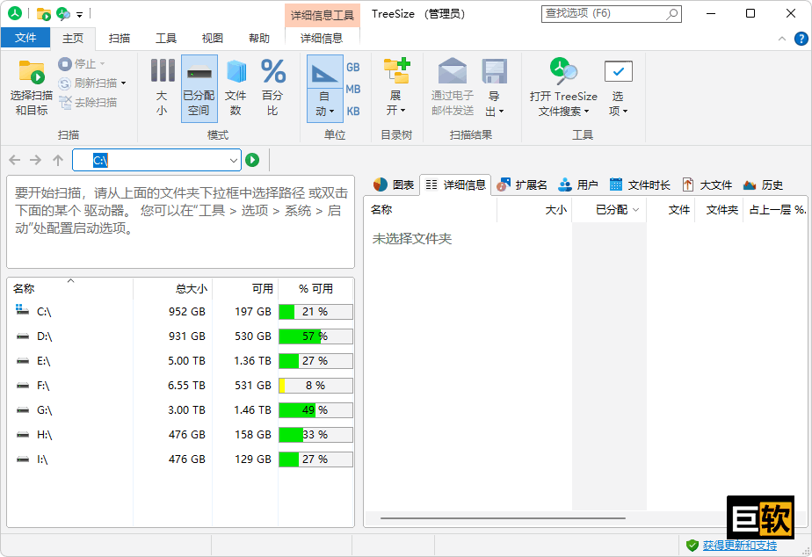Sort drives by Free (可用) column header
812x557 pixels.
(x=245, y=289)
